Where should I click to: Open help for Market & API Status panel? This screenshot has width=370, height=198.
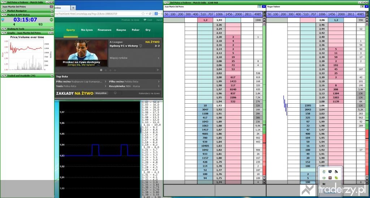click(5, 15)
